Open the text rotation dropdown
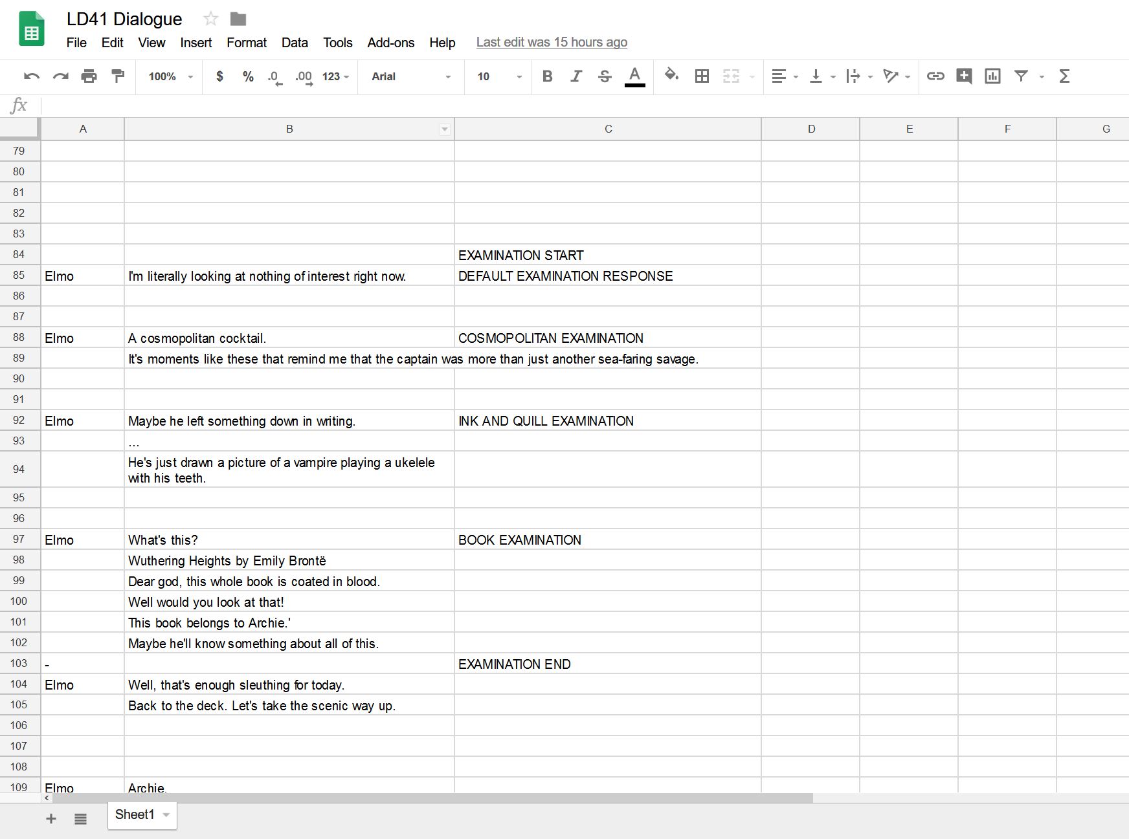This screenshot has height=839, width=1129. (897, 76)
